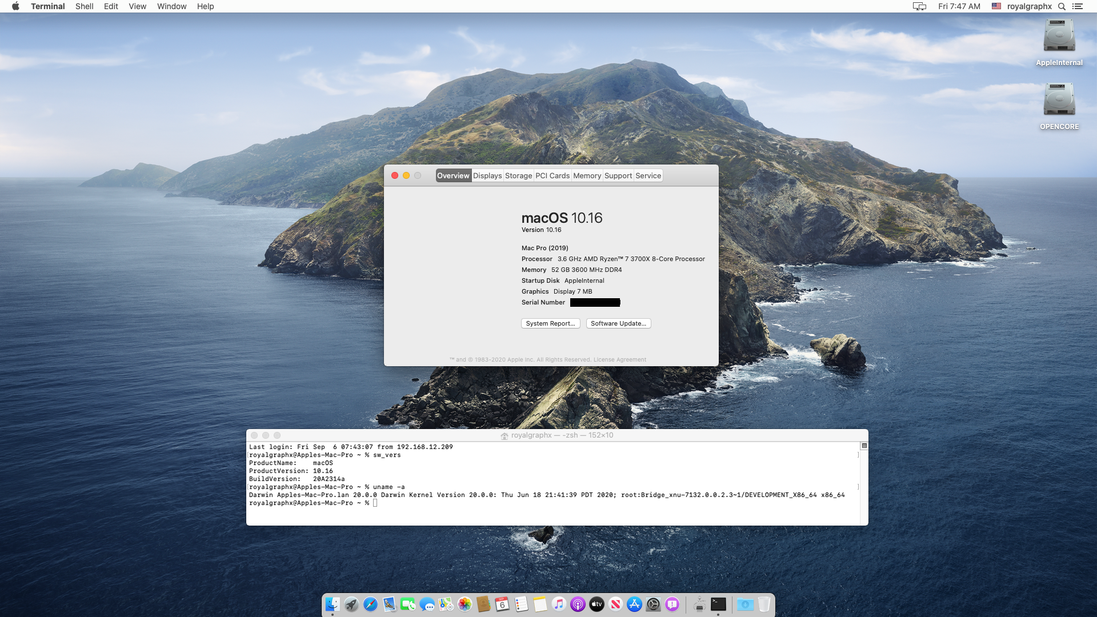Image resolution: width=1097 pixels, height=617 pixels.
Task: Switch to Storage tab
Action: click(x=519, y=175)
